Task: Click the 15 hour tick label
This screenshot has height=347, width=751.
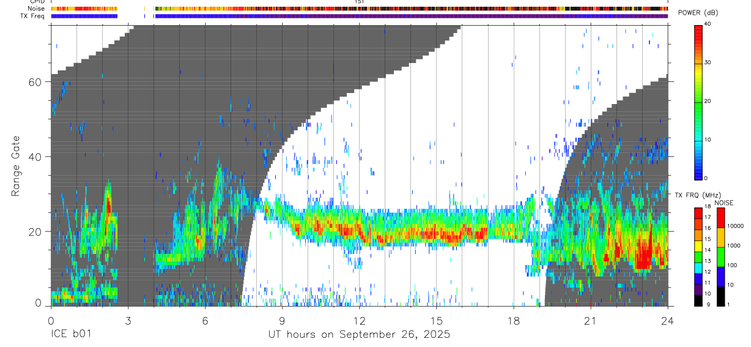Action: coord(437,321)
